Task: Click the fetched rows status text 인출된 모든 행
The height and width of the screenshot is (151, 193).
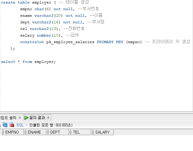Action: pos(51,125)
